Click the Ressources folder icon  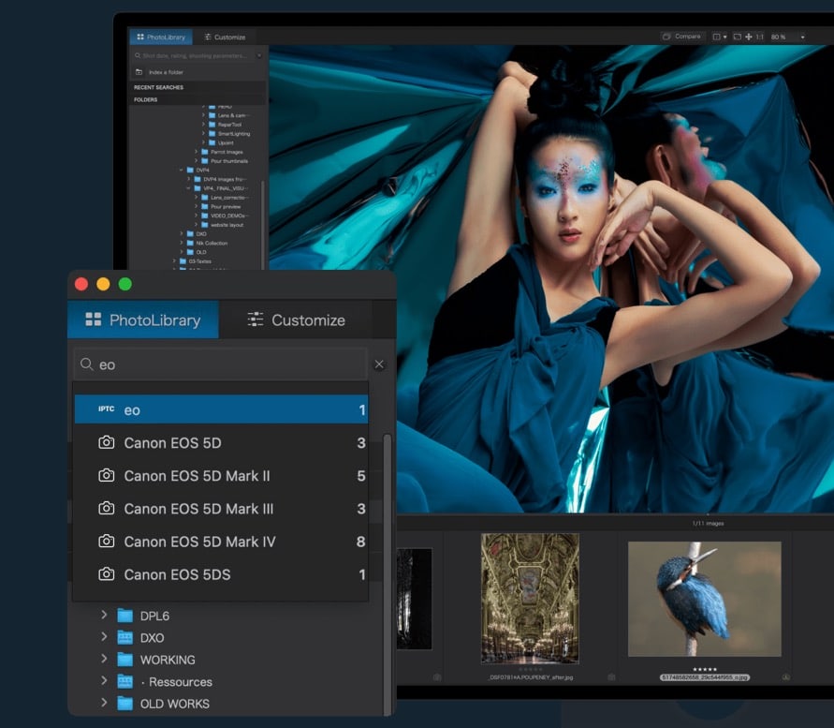point(124,682)
